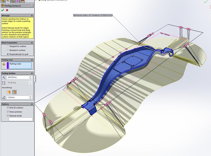Image resolution: width=211 pixels, height=156 pixels.
Task: Increase the 100.00mm distance value
Action: click(x=31, y=76)
